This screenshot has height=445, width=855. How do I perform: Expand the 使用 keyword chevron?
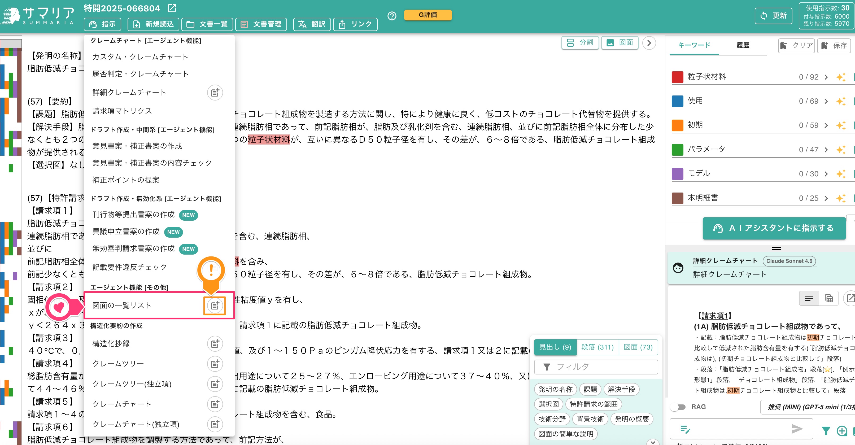[x=826, y=101]
